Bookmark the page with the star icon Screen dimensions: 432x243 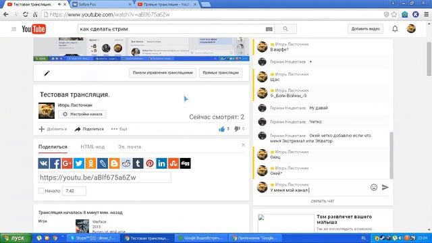[x=394, y=14]
